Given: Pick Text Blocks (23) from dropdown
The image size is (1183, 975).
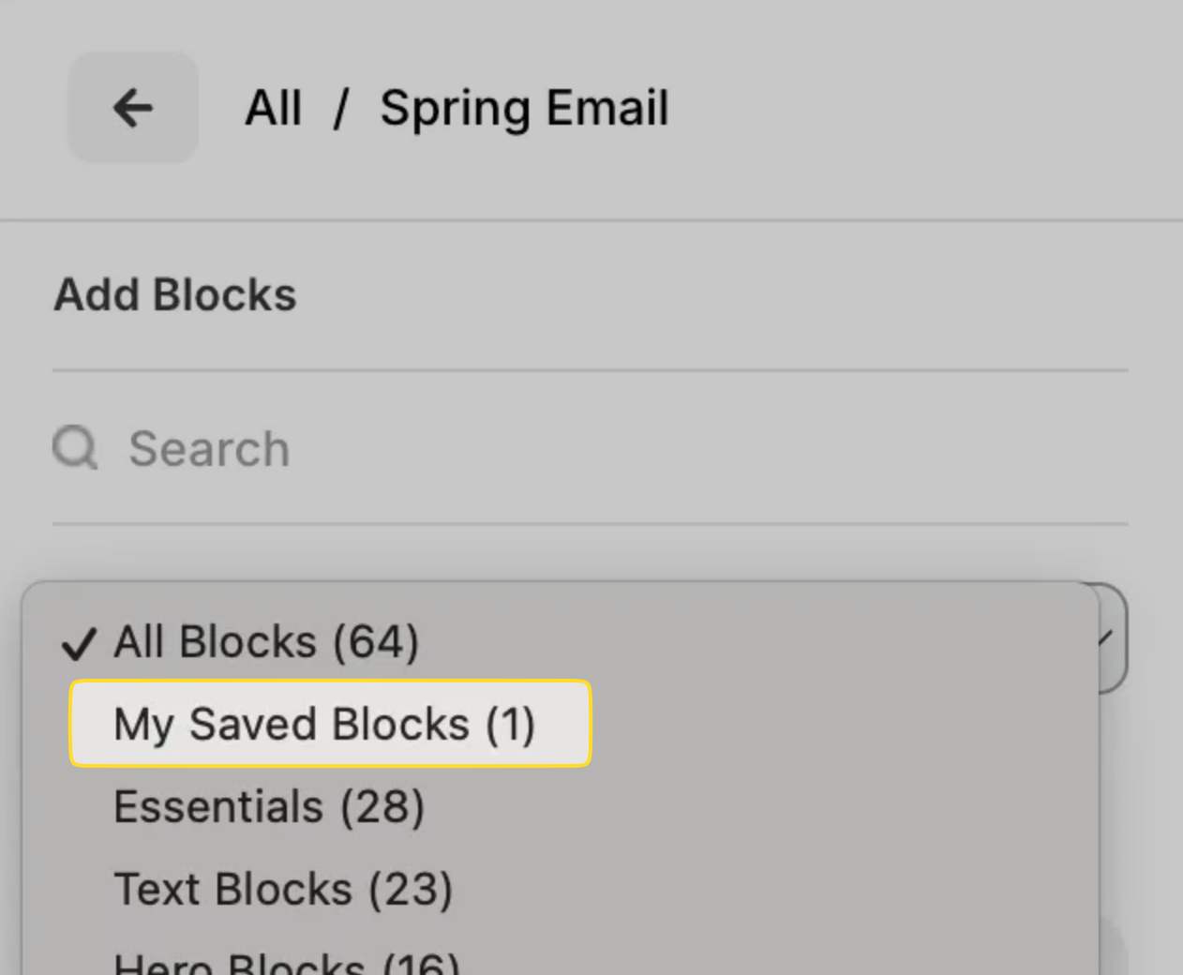Looking at the screenshot, I should tap(283, 889).
